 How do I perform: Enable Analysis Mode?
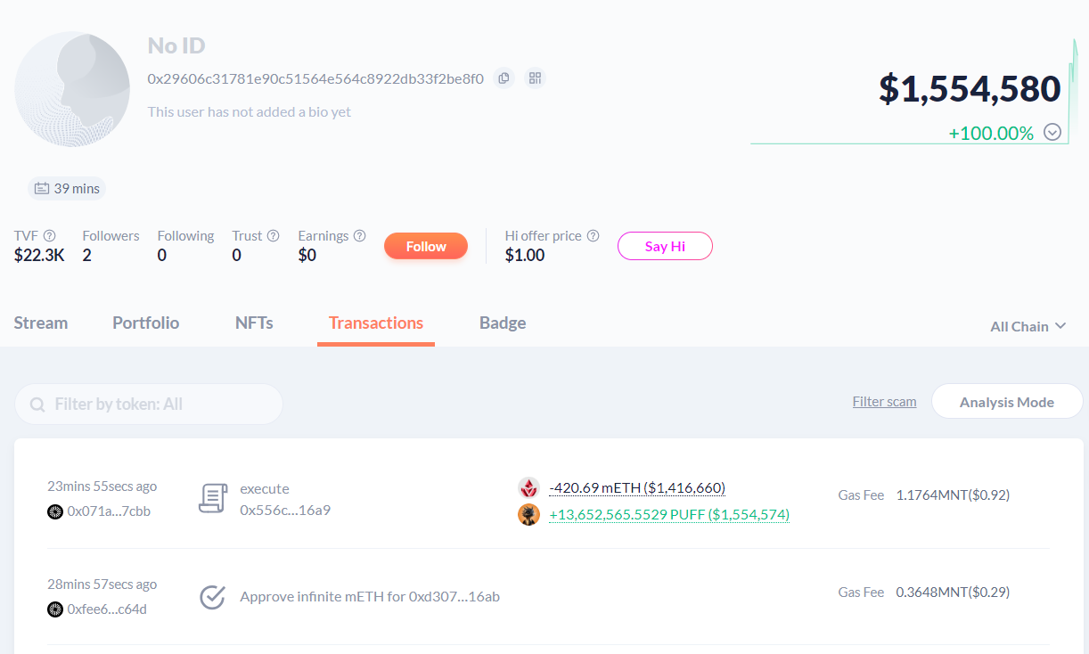coord(1006,402)
